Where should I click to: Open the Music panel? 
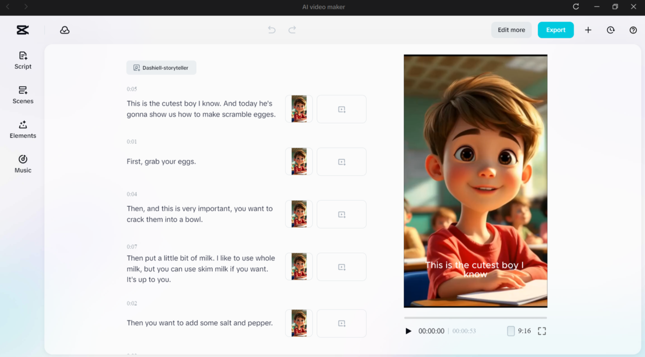pyautogui.click(x=23, y=164)
